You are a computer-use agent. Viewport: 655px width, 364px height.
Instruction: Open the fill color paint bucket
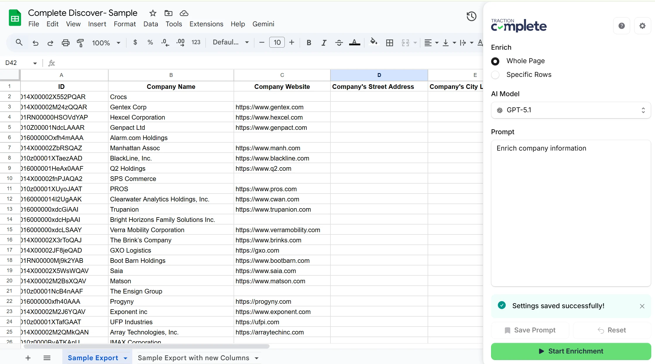click(x=373, y=42)
